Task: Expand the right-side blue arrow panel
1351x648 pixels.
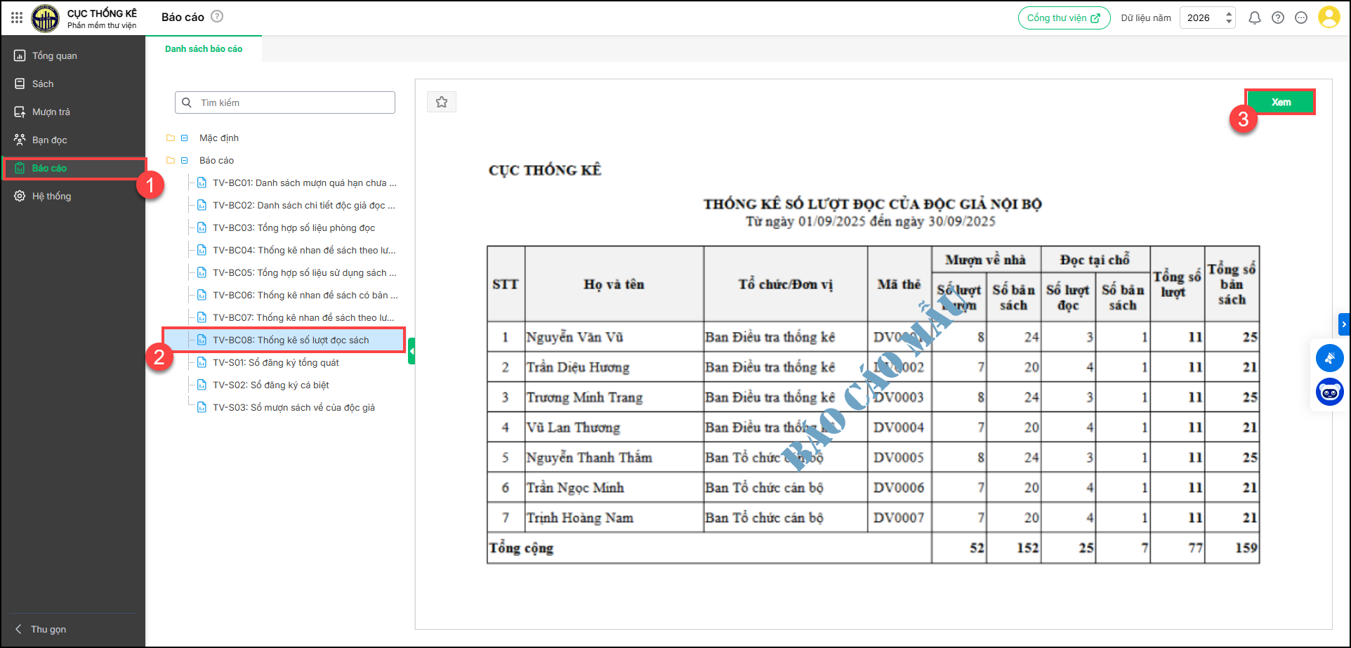Action: pyautogui.click(x=1344, y=324)
